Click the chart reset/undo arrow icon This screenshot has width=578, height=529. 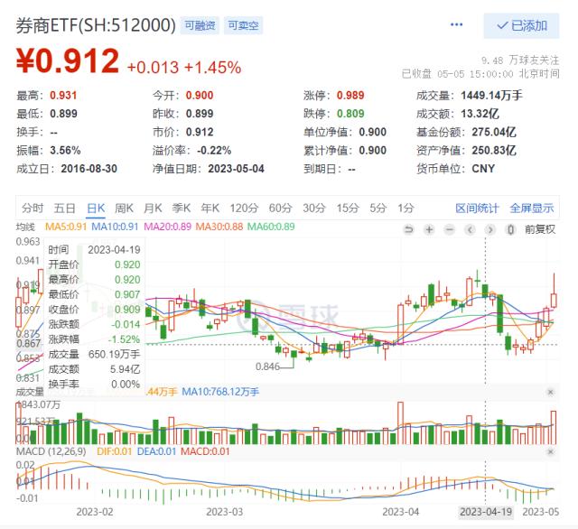[408, 230]
